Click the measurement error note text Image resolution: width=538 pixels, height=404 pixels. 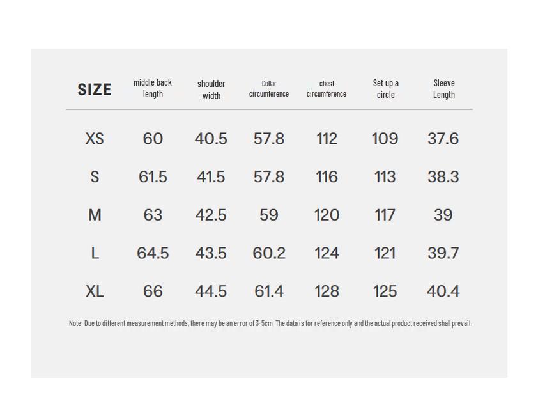click(x=270, y=323)
